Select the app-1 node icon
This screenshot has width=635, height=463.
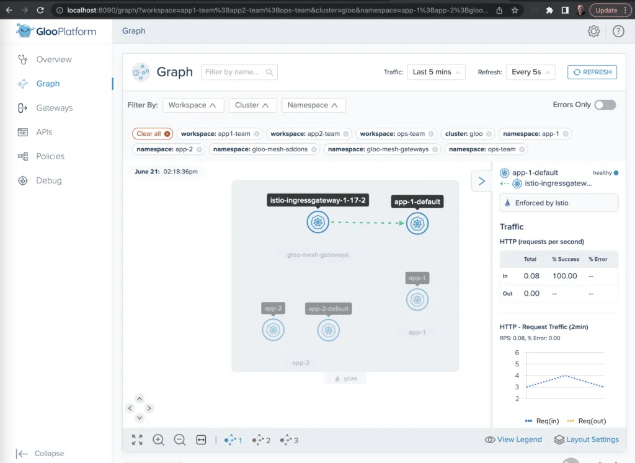(x=417, y=299)
